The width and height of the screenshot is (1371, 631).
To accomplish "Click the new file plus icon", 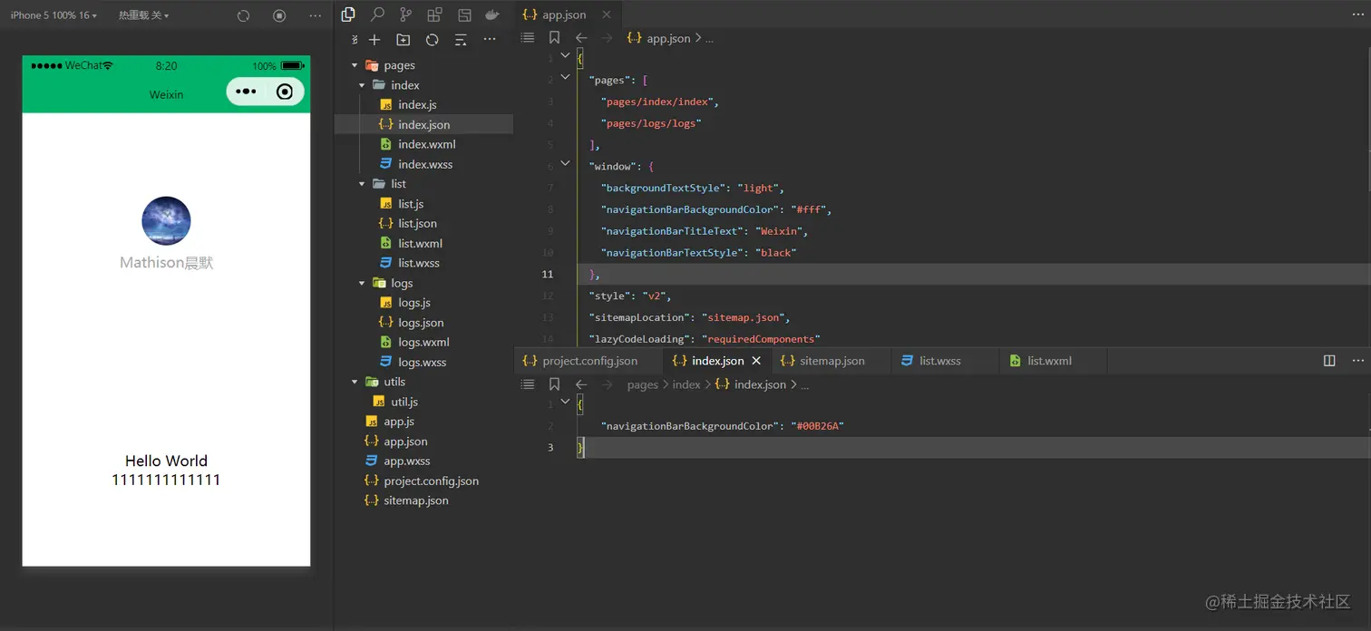I will (x=374, y=39).
